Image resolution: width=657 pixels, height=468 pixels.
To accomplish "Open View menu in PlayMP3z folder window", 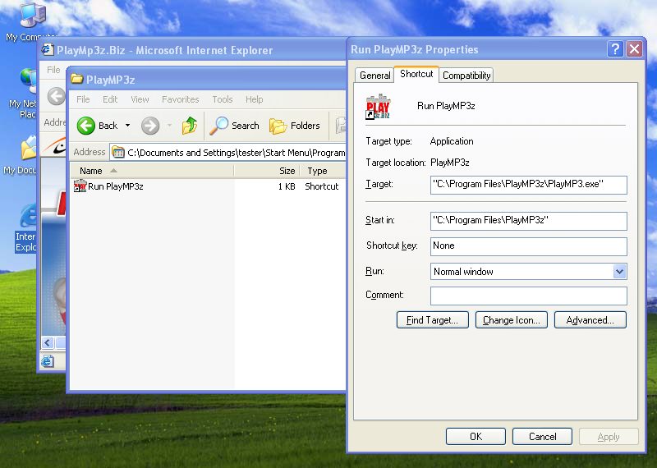I will pyautogui.click(x=140, y=99).
